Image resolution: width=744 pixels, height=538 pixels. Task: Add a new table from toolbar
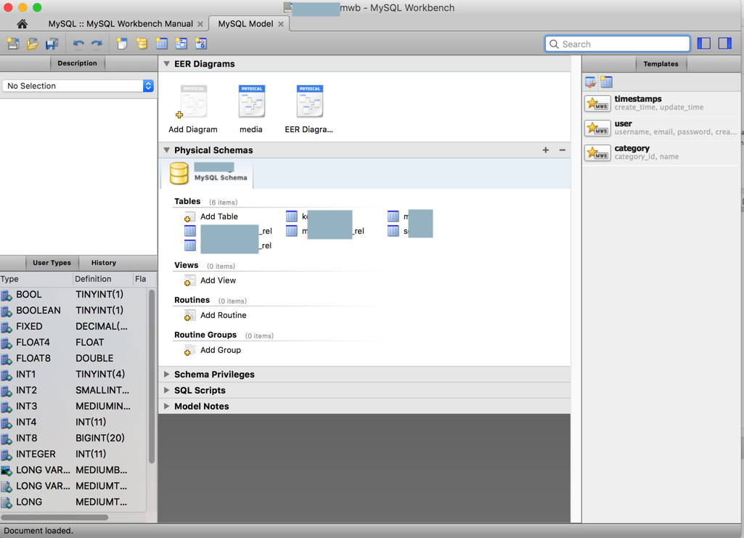[161, 44]
